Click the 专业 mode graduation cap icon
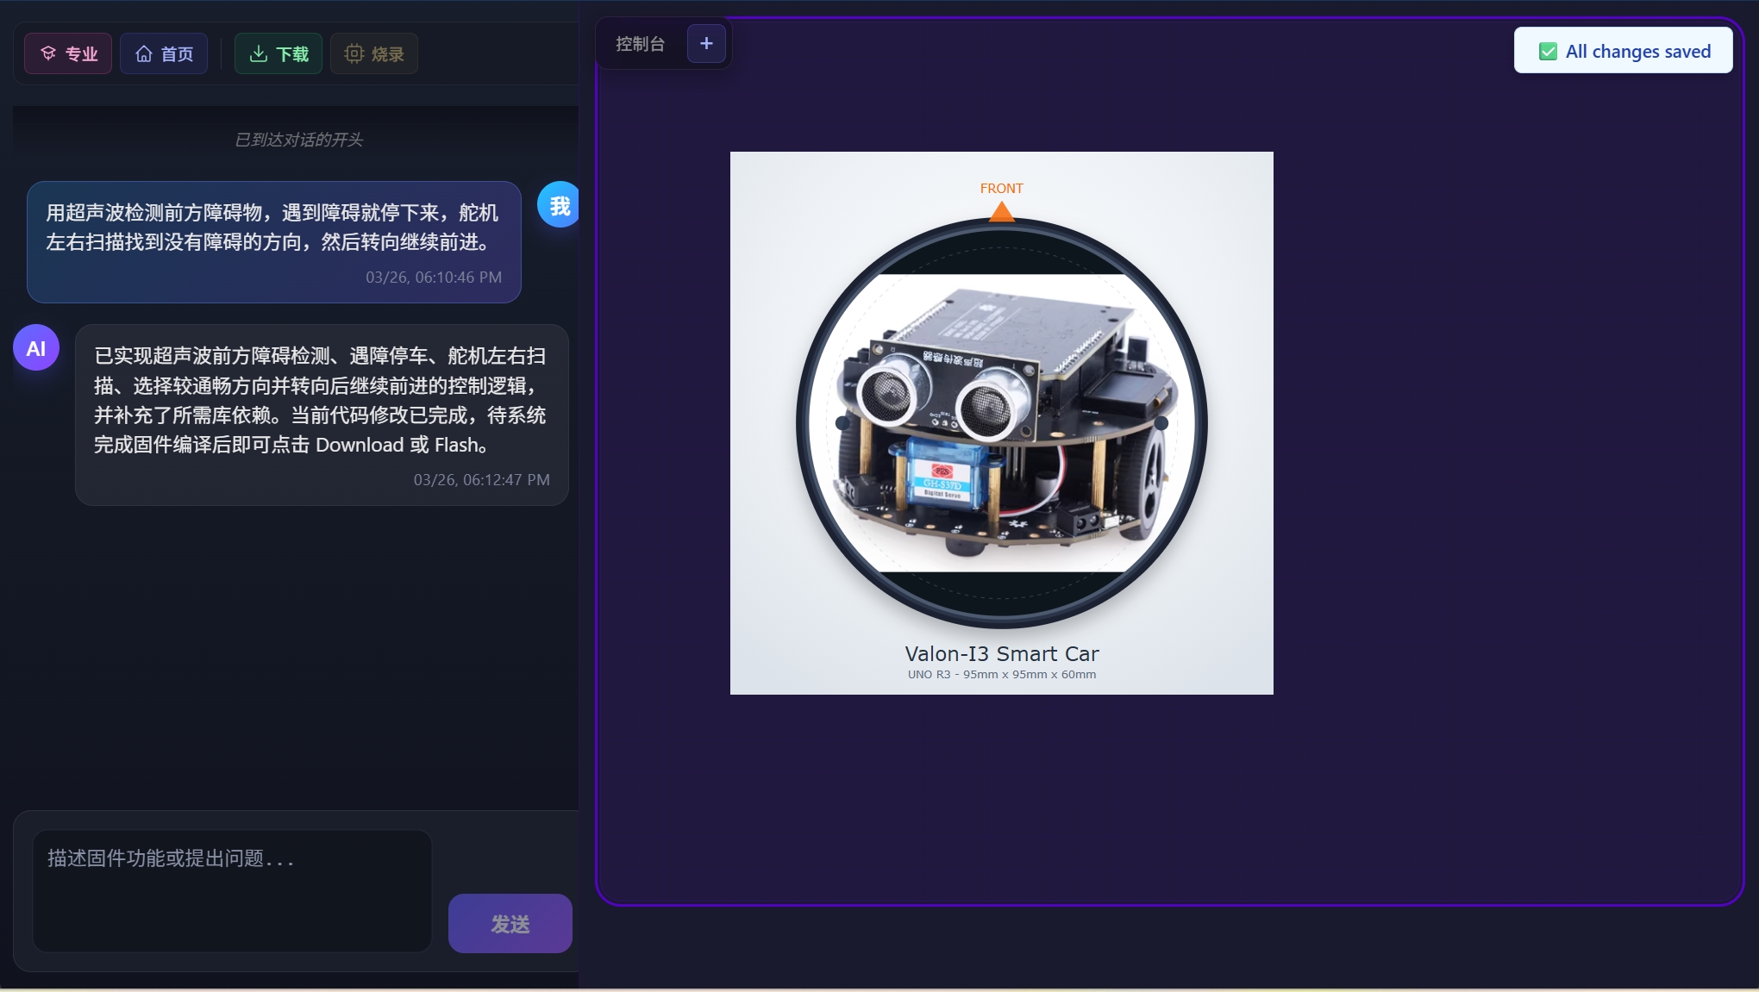This screenshot has height=992, width=1759. 49,53
